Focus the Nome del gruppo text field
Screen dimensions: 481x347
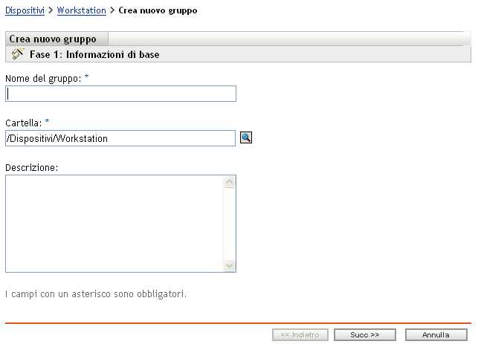pos(120,94)
